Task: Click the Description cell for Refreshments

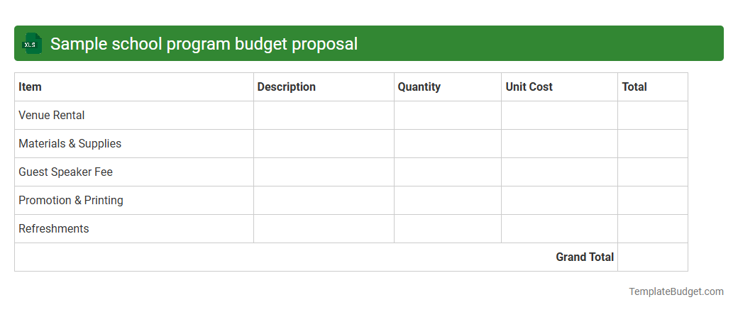Action: [324, 229]
